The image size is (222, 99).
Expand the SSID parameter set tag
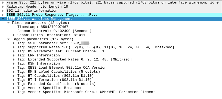pos(14,43)
